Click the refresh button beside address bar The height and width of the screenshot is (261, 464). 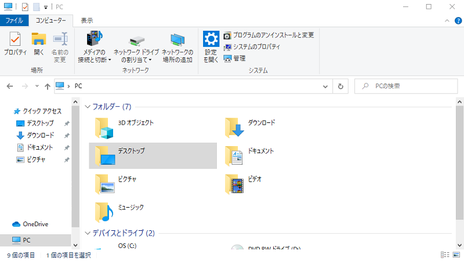pyautogui.click(x=341, y=86)
